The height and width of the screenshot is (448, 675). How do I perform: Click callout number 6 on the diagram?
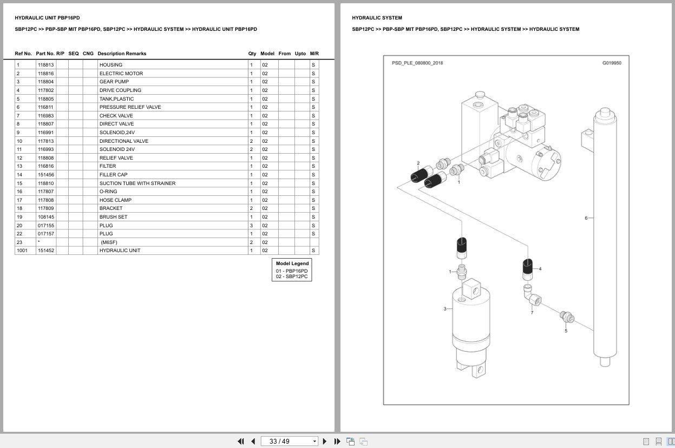click(586, 218)
